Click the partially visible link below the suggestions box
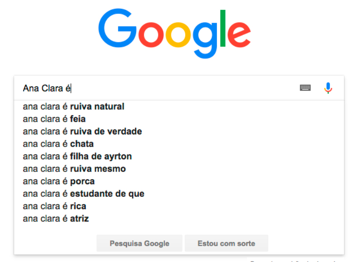 pyautogui.click(x=294, y=261)
